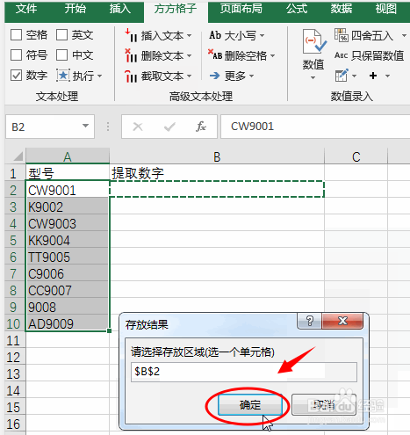Click cell containing AD9009
Image resolution: width=410 pixels, height=435 pixels.
pos(68,323)
